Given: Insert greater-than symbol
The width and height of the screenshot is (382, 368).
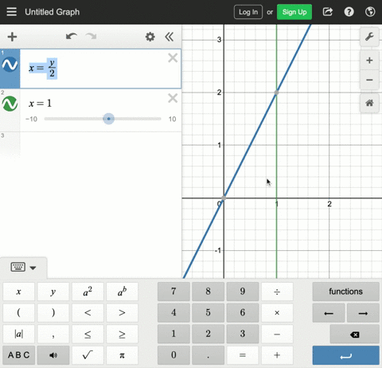Looking at the screenshot, I should (x=122, y=313).
